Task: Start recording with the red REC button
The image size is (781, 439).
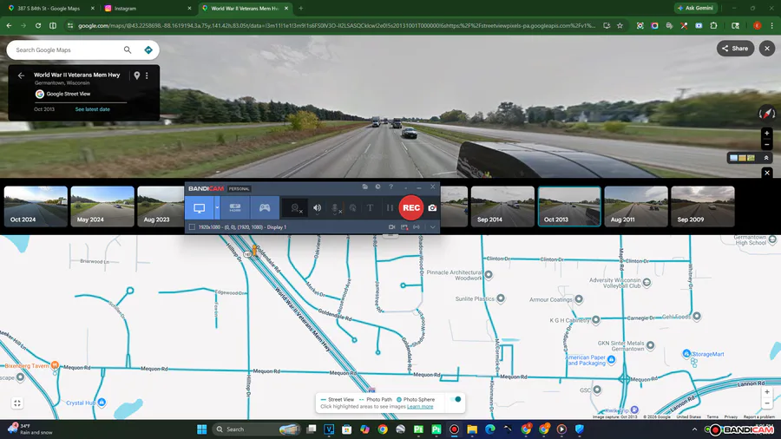Action: pos(411,208)
